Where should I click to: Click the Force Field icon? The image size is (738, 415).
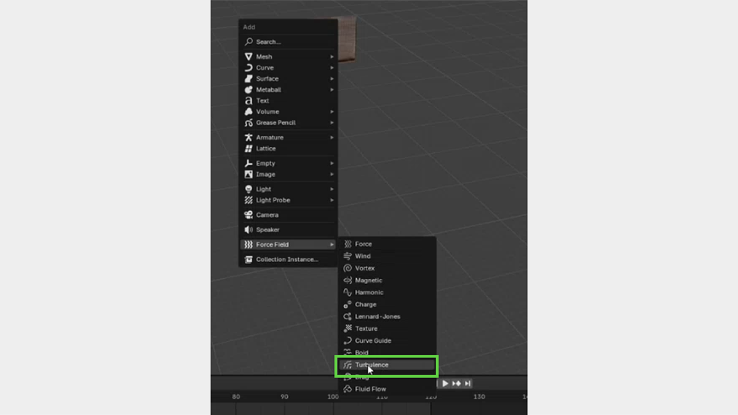coord(248,244)
